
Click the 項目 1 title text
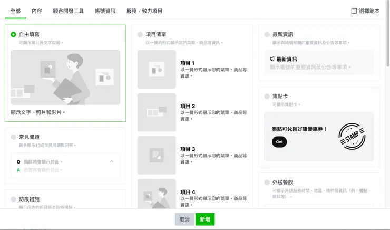pos(188,63)
